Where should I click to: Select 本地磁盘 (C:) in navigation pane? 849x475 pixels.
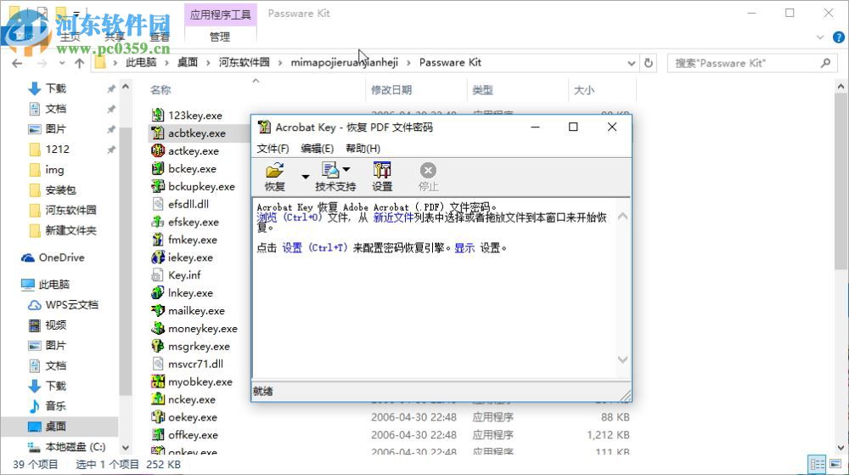(x=76, y=447)
